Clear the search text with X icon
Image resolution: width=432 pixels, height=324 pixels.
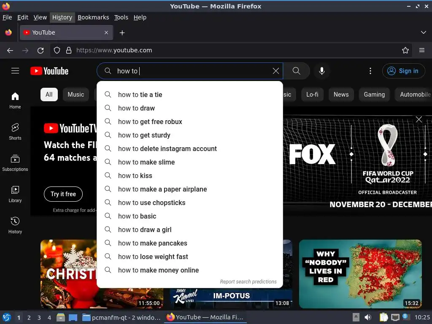coord(276,71)
